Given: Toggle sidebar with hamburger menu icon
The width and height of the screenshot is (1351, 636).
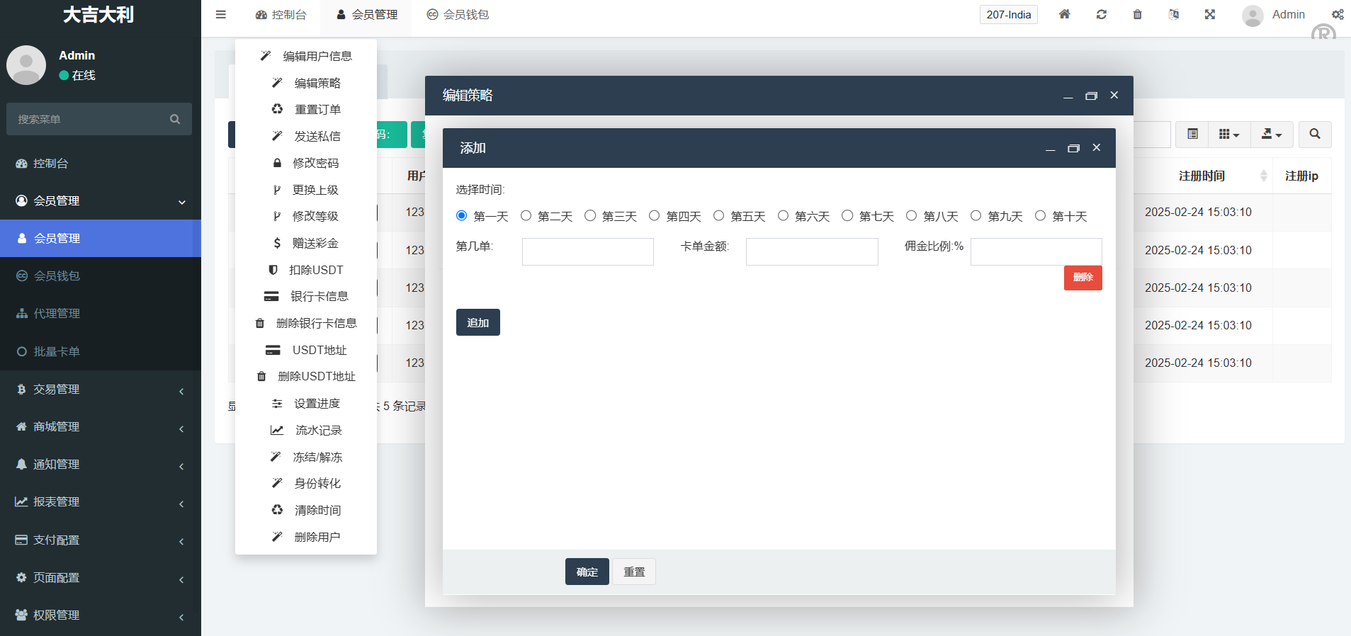Looking at the screenshot, I should (x=221, y=14).
